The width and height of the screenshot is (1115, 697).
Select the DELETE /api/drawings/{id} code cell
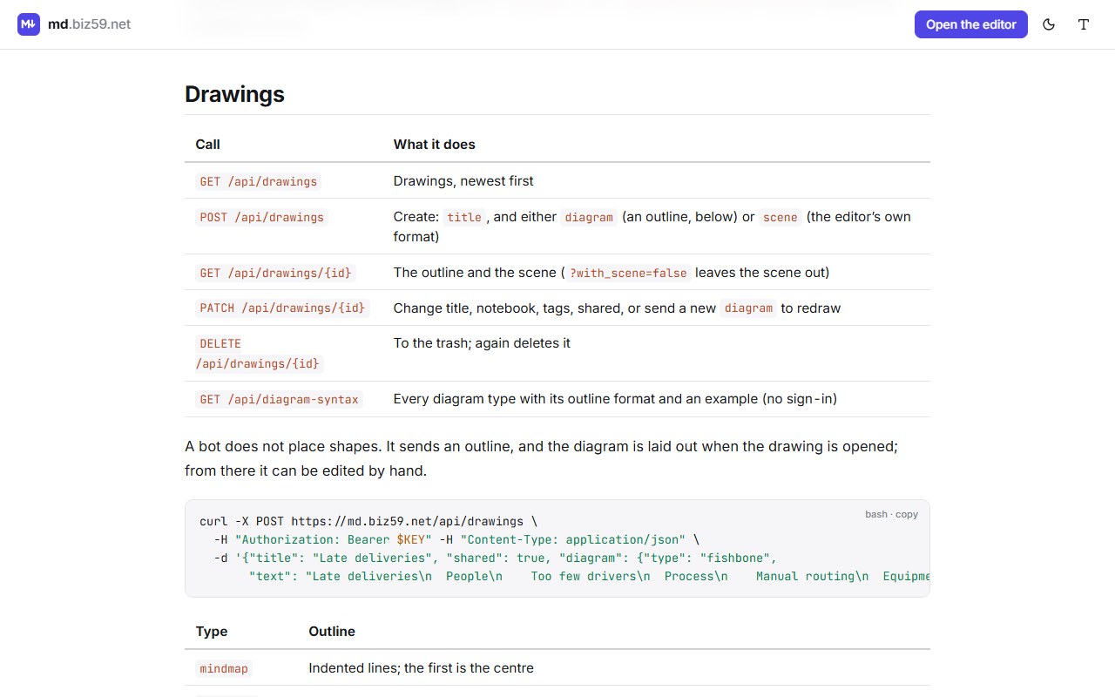click(260, 354)
